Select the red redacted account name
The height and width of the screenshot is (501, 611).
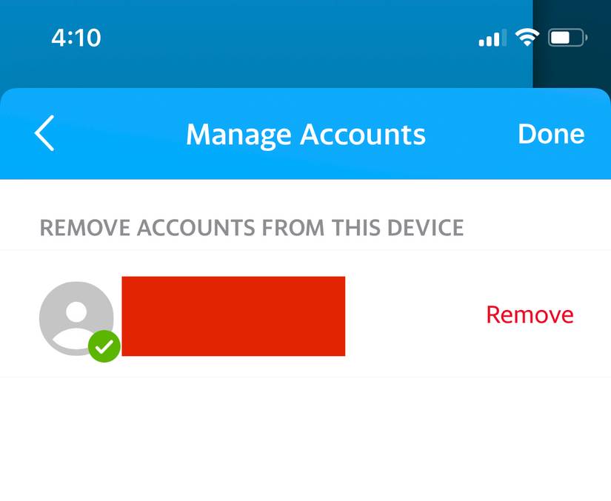point(233,316)
